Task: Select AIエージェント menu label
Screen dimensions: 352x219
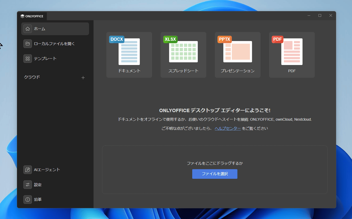Action: 47,170
